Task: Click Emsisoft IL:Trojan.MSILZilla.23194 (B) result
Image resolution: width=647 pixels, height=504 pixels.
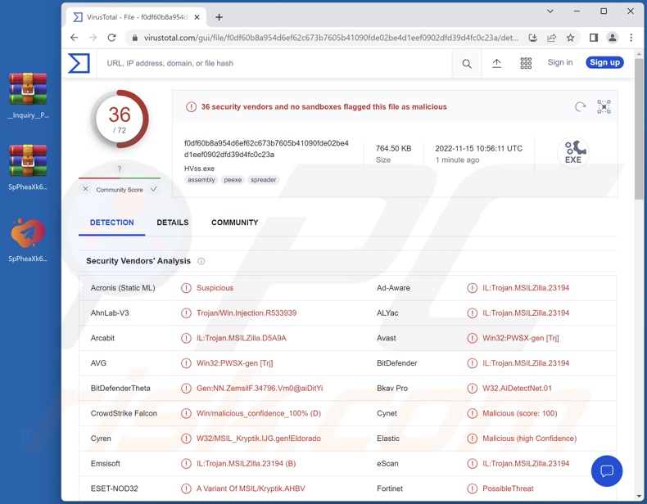Action: 246,464
